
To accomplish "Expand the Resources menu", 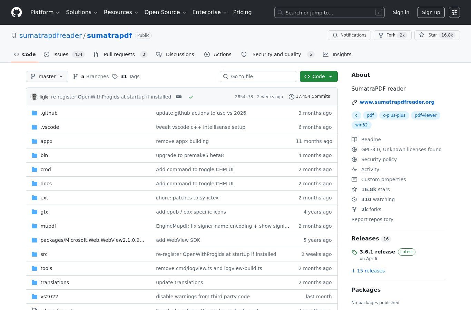I will point(121,12).
